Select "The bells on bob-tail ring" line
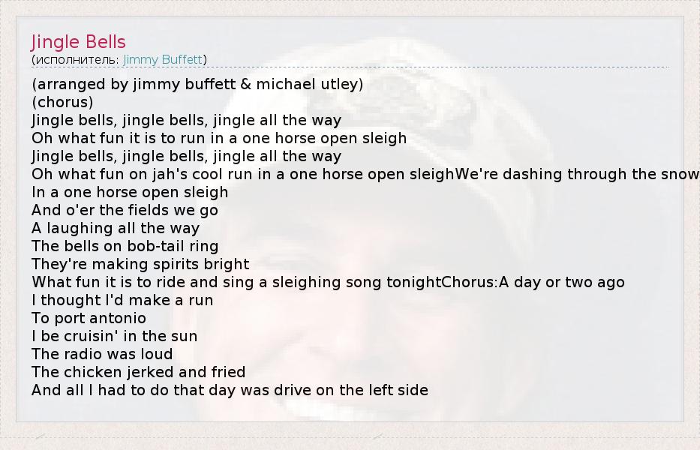This screenshot has width=700, height=450. coord(125,246)
